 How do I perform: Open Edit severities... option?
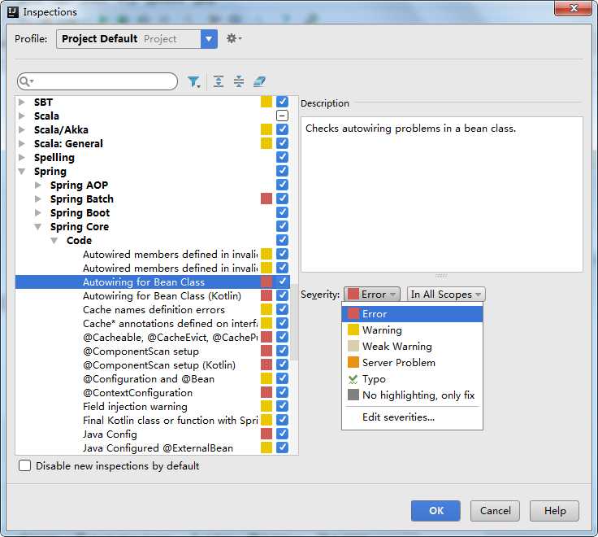pos(412,417)
